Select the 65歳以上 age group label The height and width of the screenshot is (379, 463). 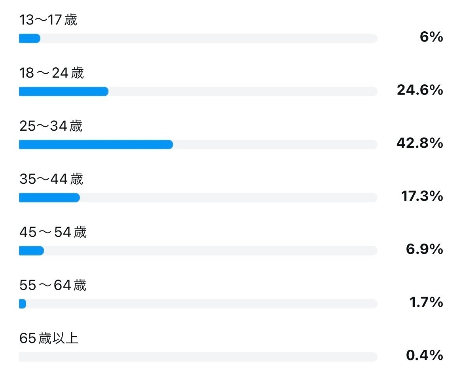tap(49, 338)
